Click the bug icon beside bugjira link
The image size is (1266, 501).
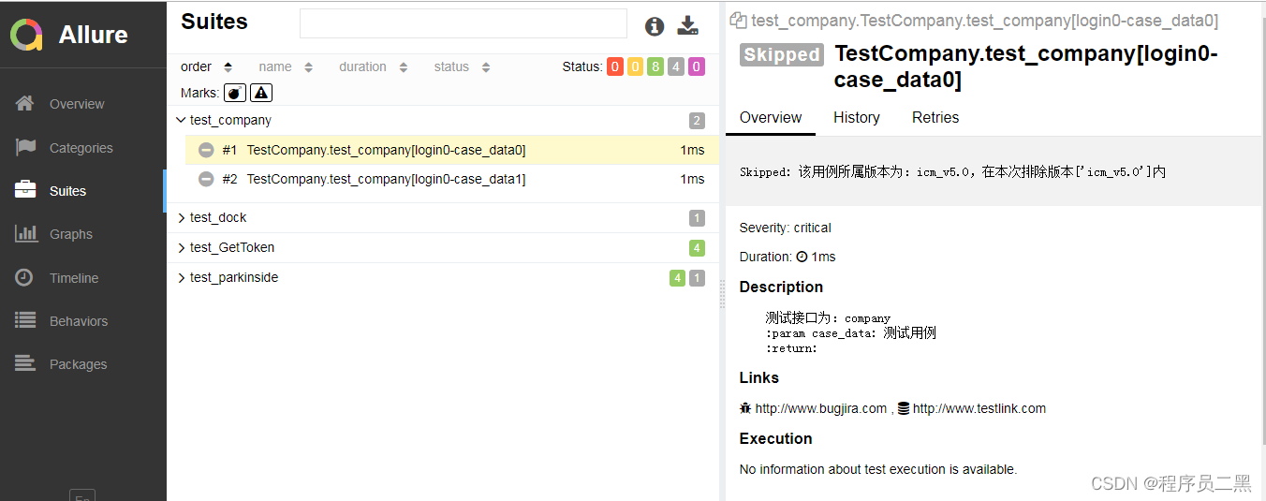[745, 408]
